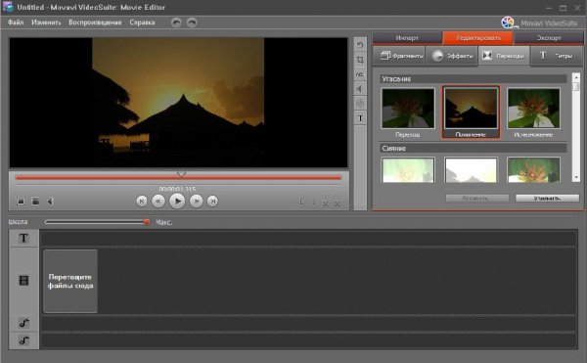Toggle fullscreen preview icon below the player

pyautogui.click(x=21, y=202)
